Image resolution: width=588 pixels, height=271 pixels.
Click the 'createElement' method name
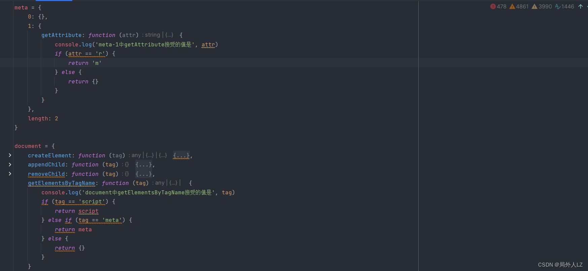[x=50, y=155]
